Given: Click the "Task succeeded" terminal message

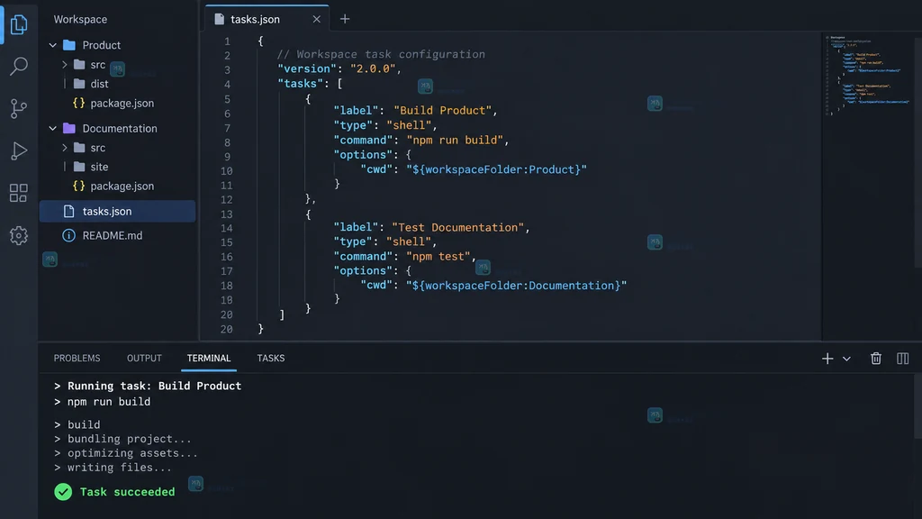Looking at the screenshot, I should [127, 492].
